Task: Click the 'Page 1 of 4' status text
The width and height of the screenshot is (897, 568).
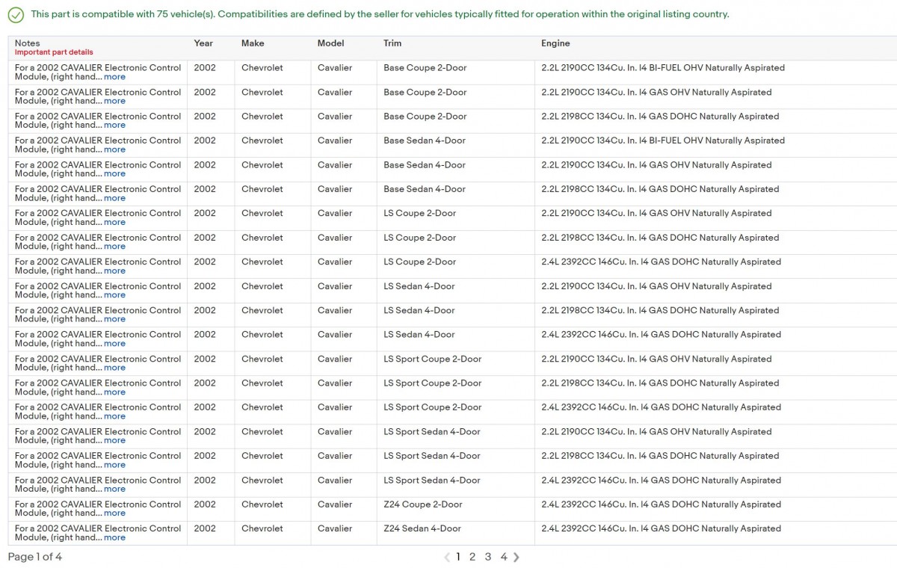Action: (x=35, y=557)
